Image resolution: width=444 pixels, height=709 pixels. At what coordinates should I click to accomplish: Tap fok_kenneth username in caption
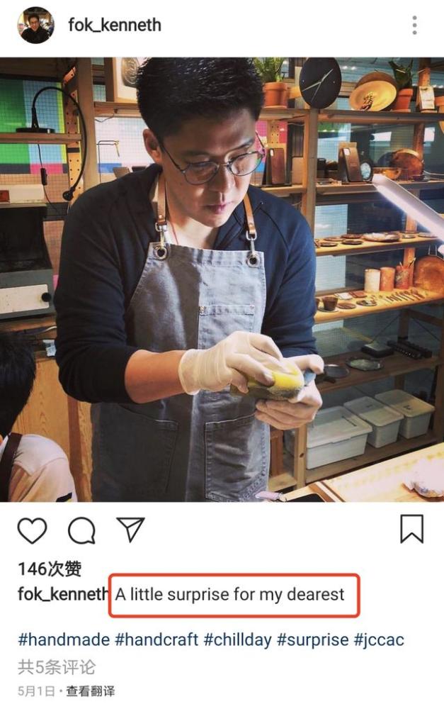point(62,593)
